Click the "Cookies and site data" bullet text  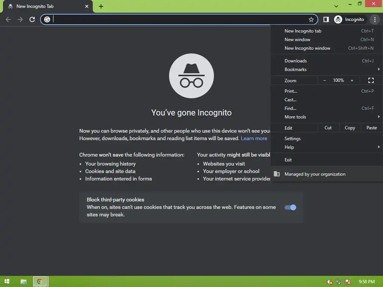click(110, 171)
